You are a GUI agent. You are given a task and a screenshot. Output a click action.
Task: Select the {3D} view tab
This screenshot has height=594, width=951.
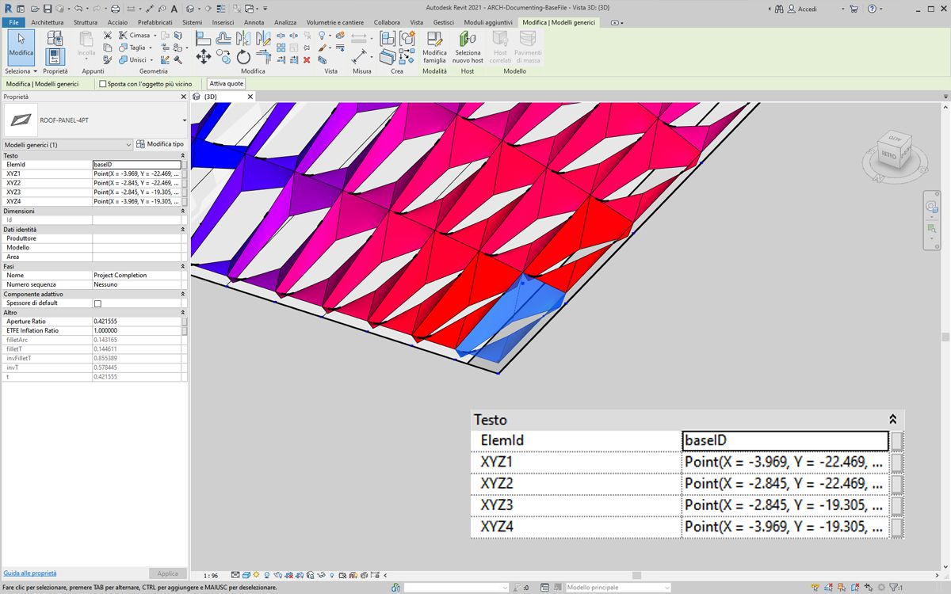point(211,97)
